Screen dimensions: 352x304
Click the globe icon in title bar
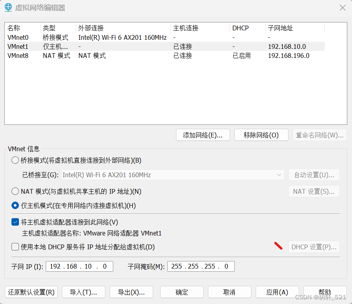point(8,7)
